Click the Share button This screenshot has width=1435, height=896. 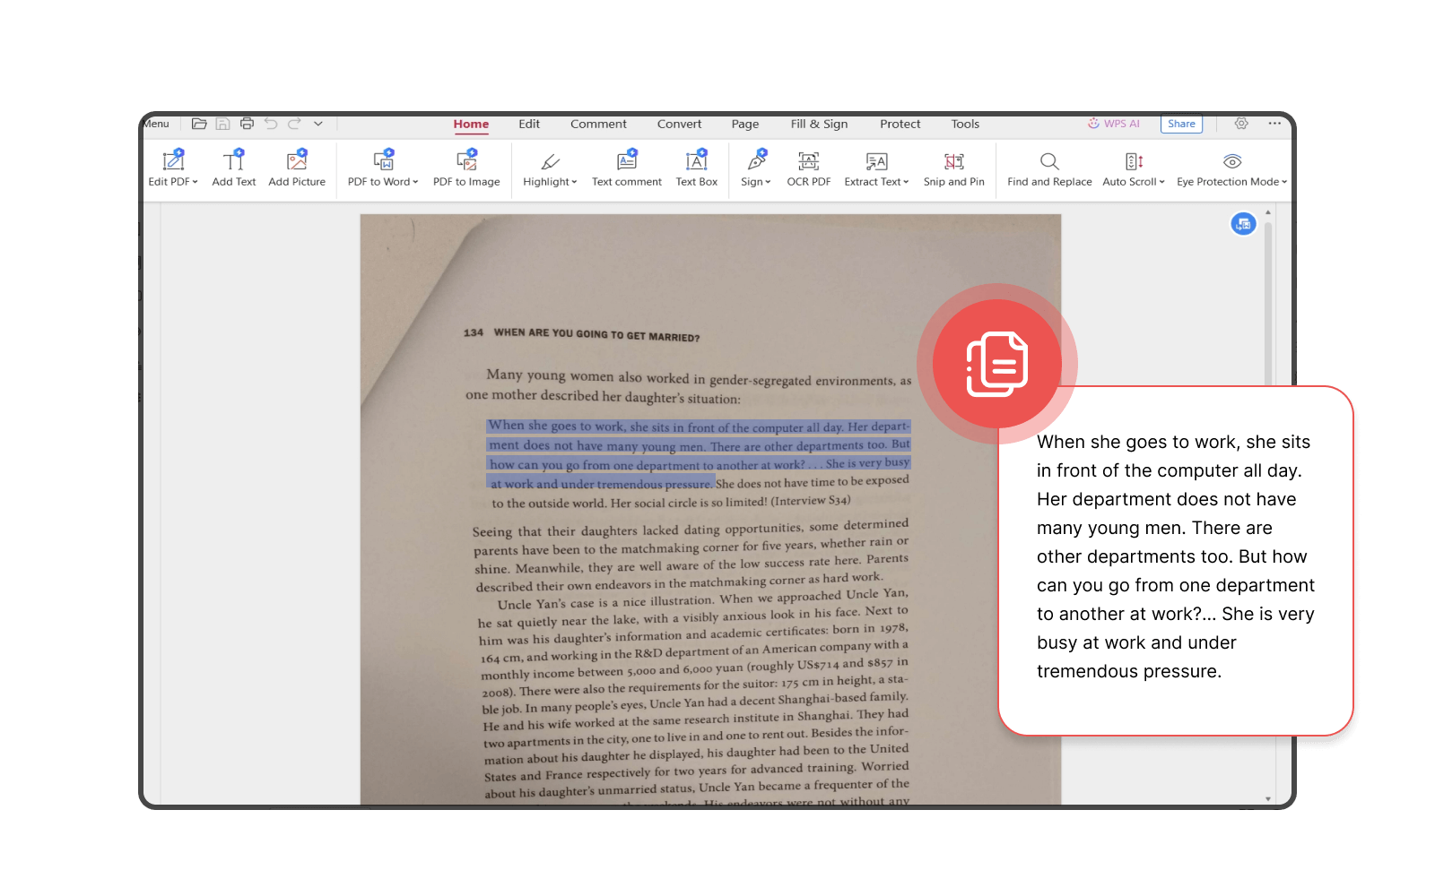[x=1181, y=125]
